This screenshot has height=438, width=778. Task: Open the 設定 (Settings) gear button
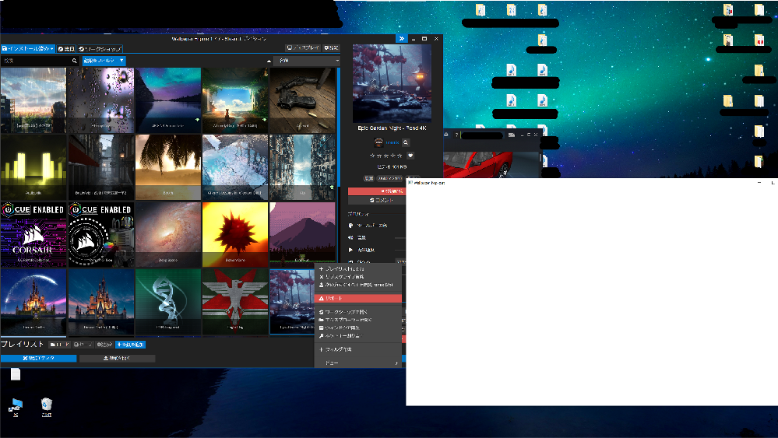[x=331, y=48]
